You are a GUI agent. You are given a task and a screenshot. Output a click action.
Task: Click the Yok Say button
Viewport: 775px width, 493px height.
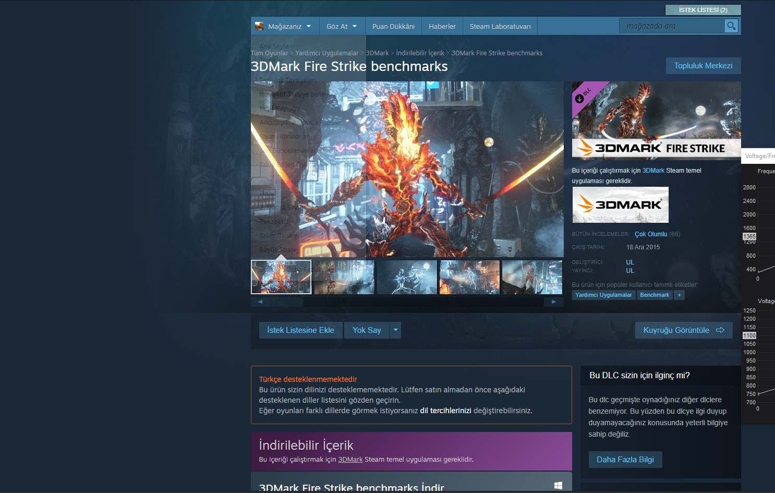coord(367,330)
